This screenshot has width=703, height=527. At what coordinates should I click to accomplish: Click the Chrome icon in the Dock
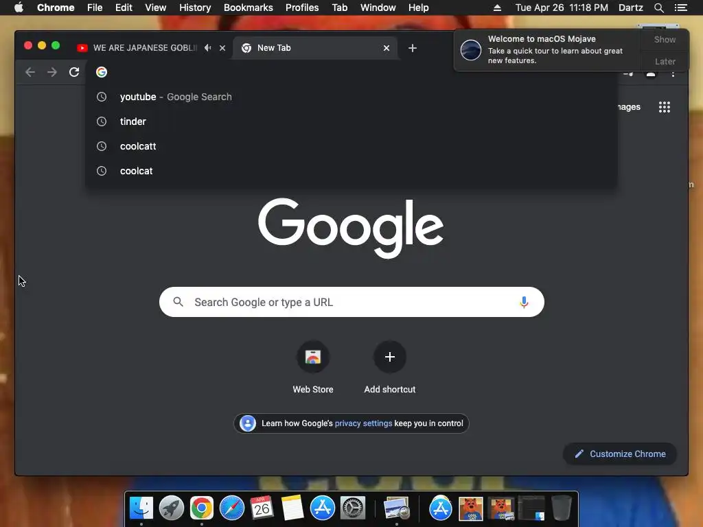tap(202, 508)
